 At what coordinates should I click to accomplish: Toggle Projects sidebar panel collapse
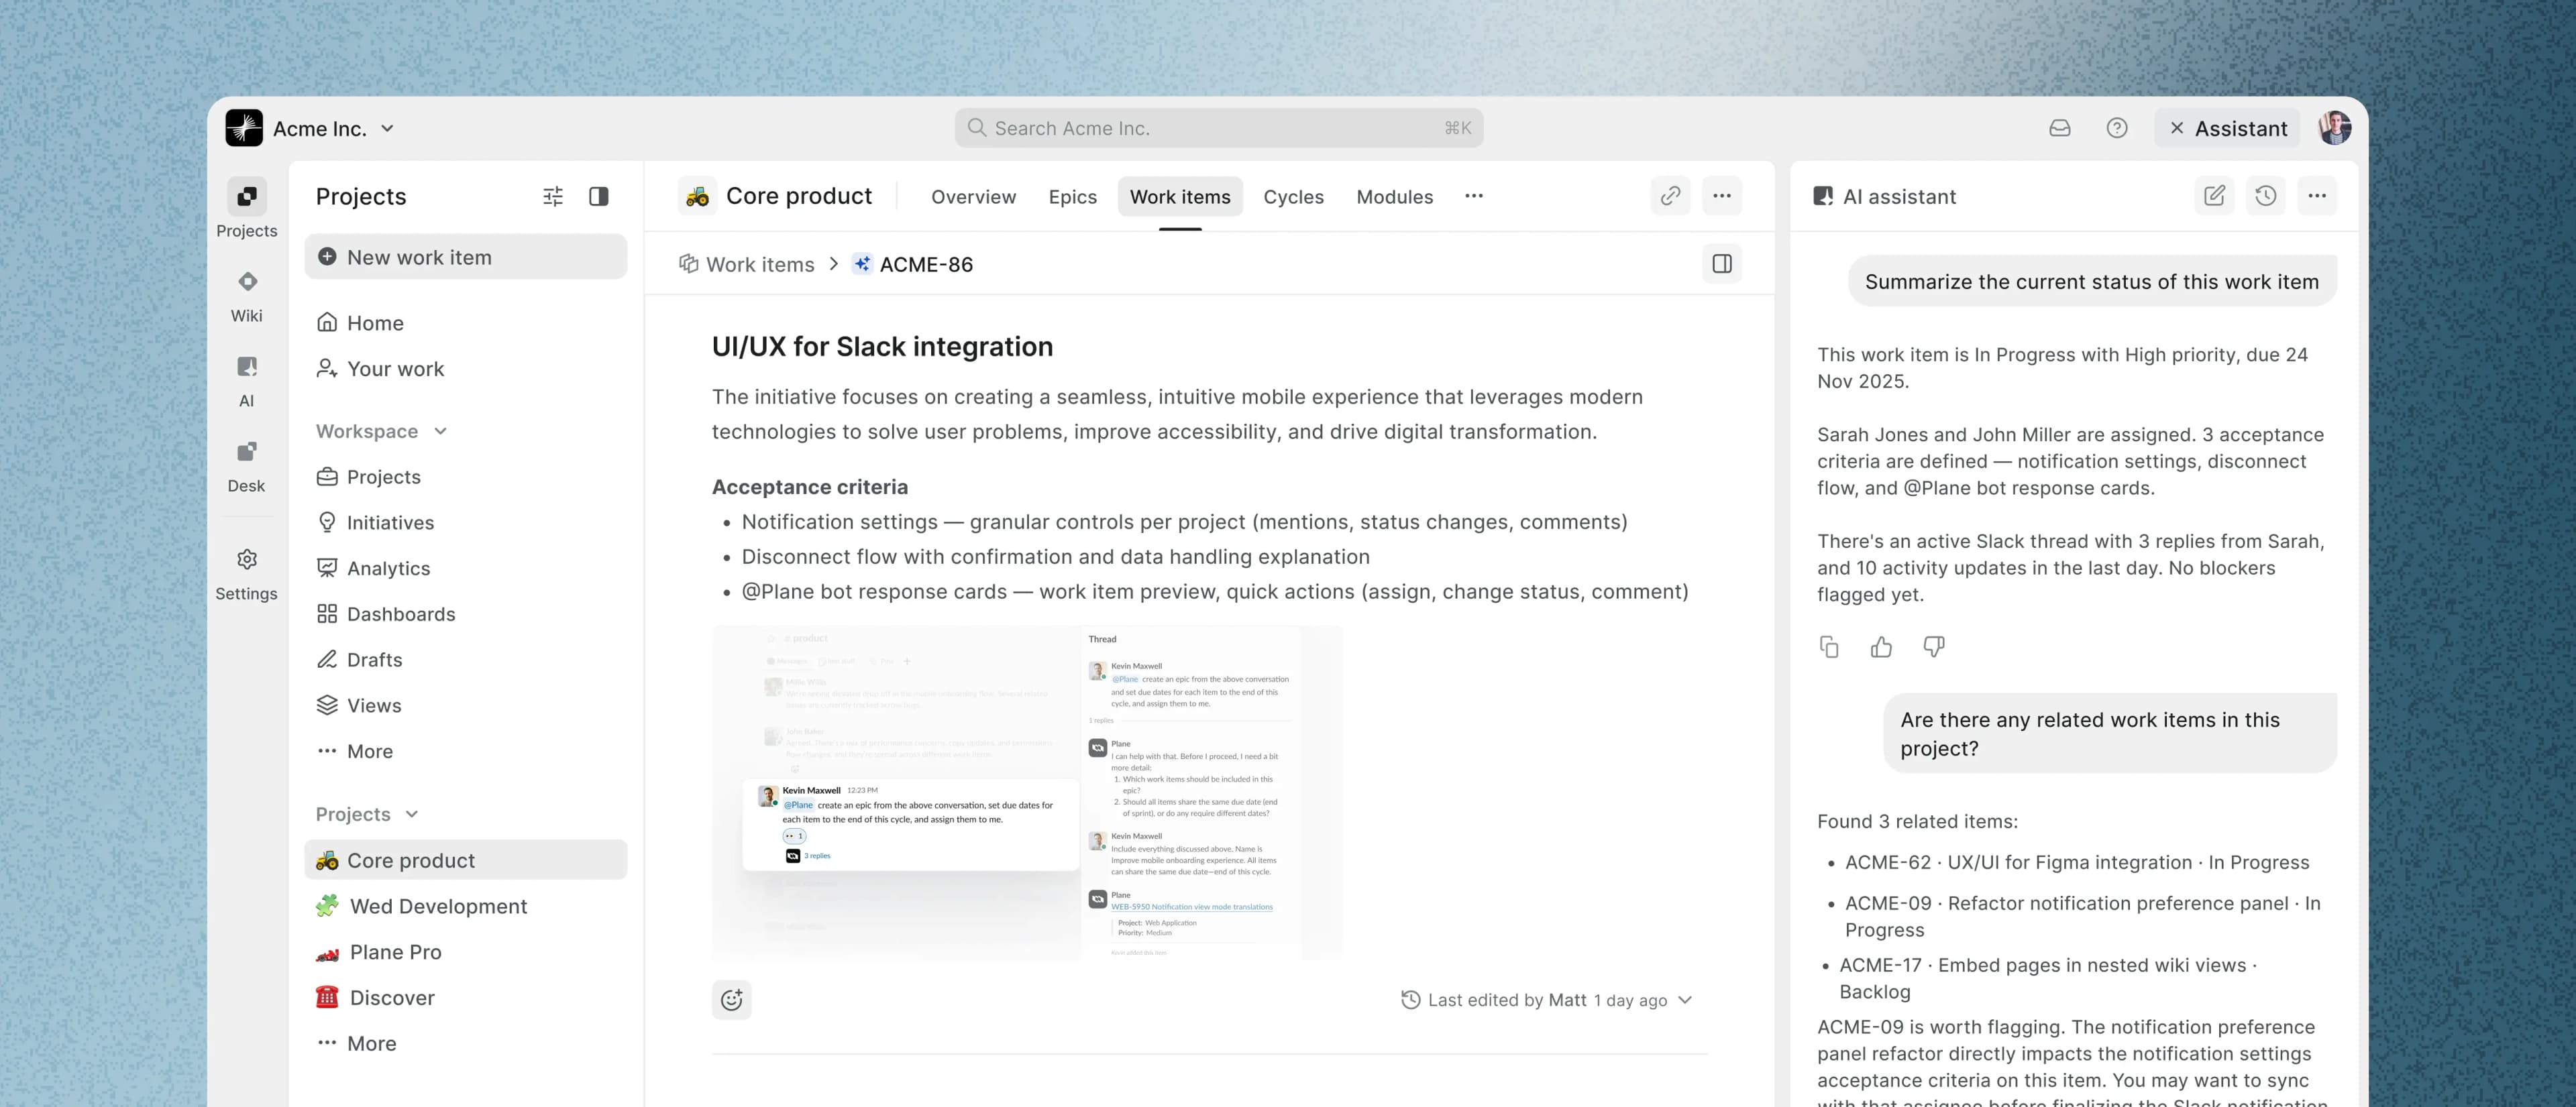pos(598,197)
